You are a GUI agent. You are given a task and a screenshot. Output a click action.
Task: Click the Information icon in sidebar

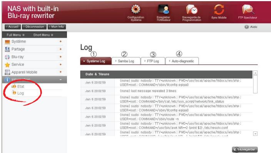point(7,80)
